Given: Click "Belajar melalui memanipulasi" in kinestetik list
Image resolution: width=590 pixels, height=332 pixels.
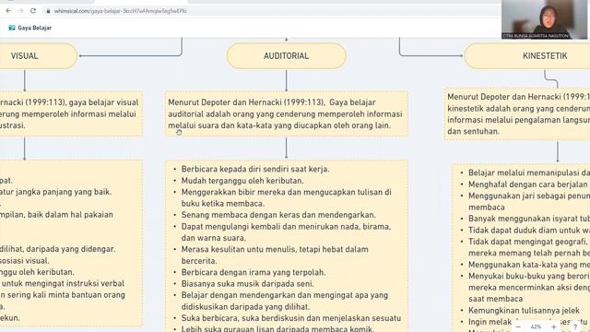Looking at the screenshot, I should (529, 172).
